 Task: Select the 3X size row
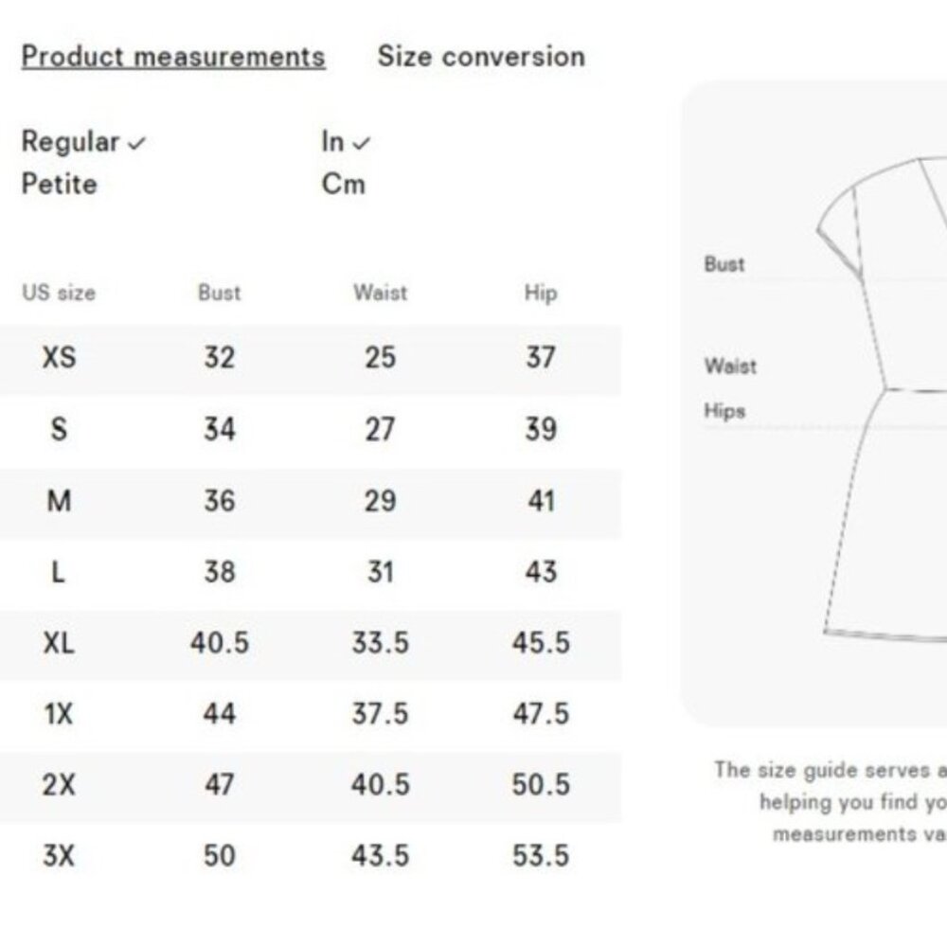click(59, 857)
